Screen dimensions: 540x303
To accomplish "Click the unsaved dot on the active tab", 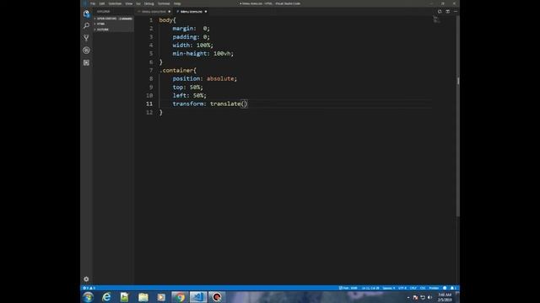I will click(206, 12).
